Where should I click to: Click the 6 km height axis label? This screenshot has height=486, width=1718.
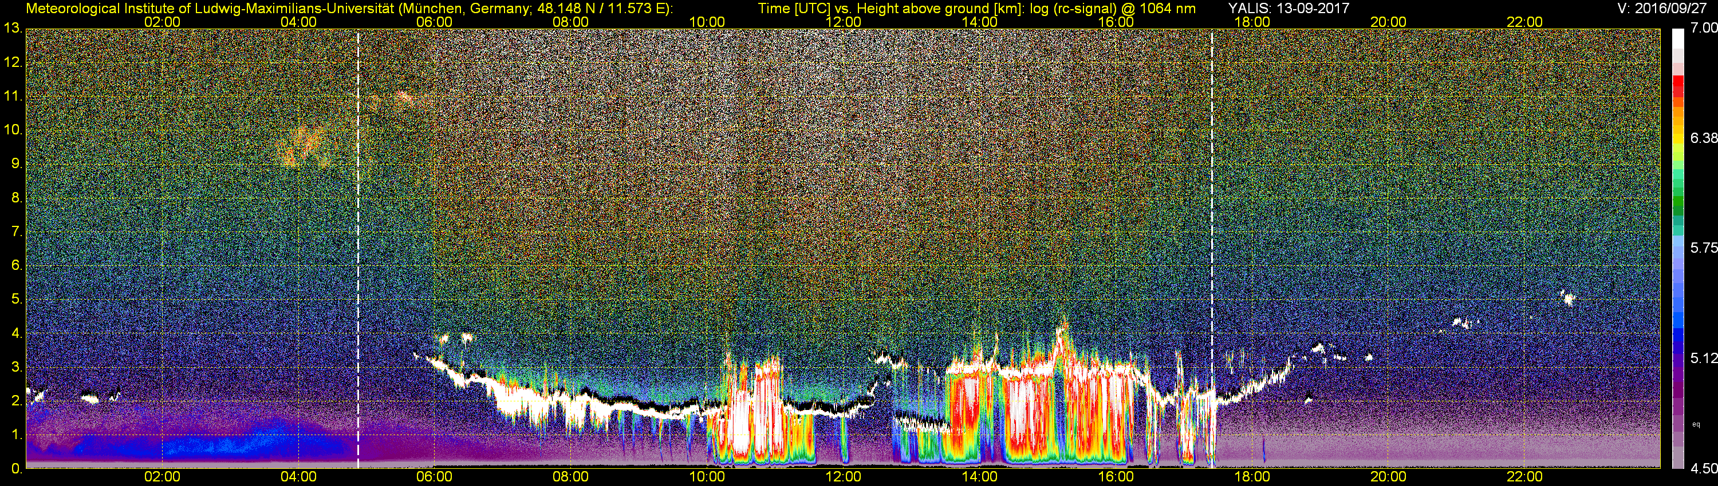16,266
